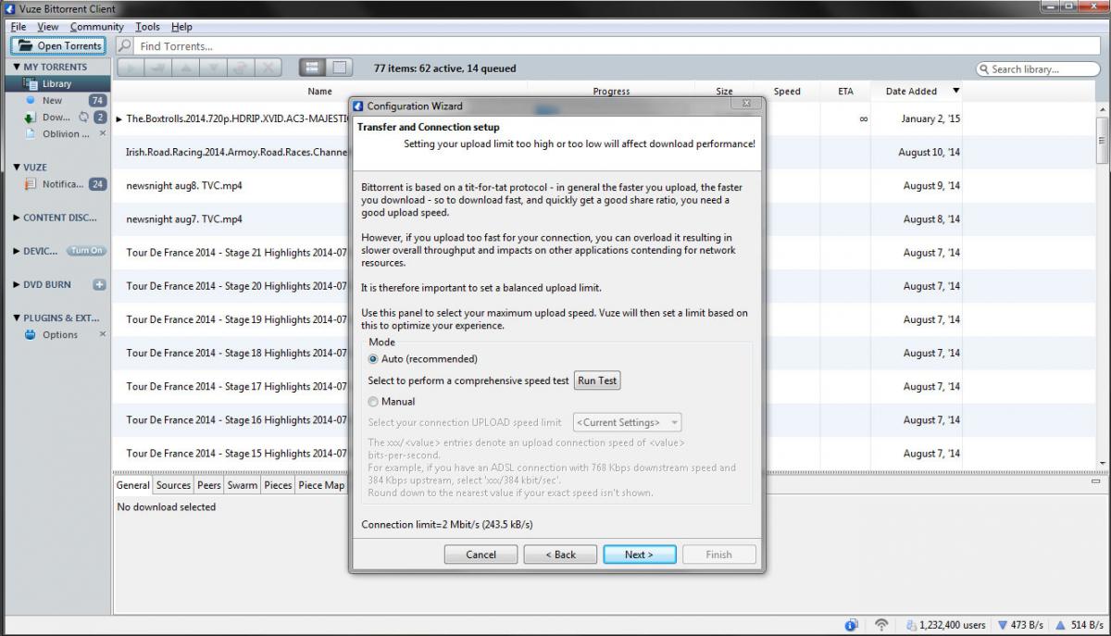Click the Run Test button

point(597,380)
